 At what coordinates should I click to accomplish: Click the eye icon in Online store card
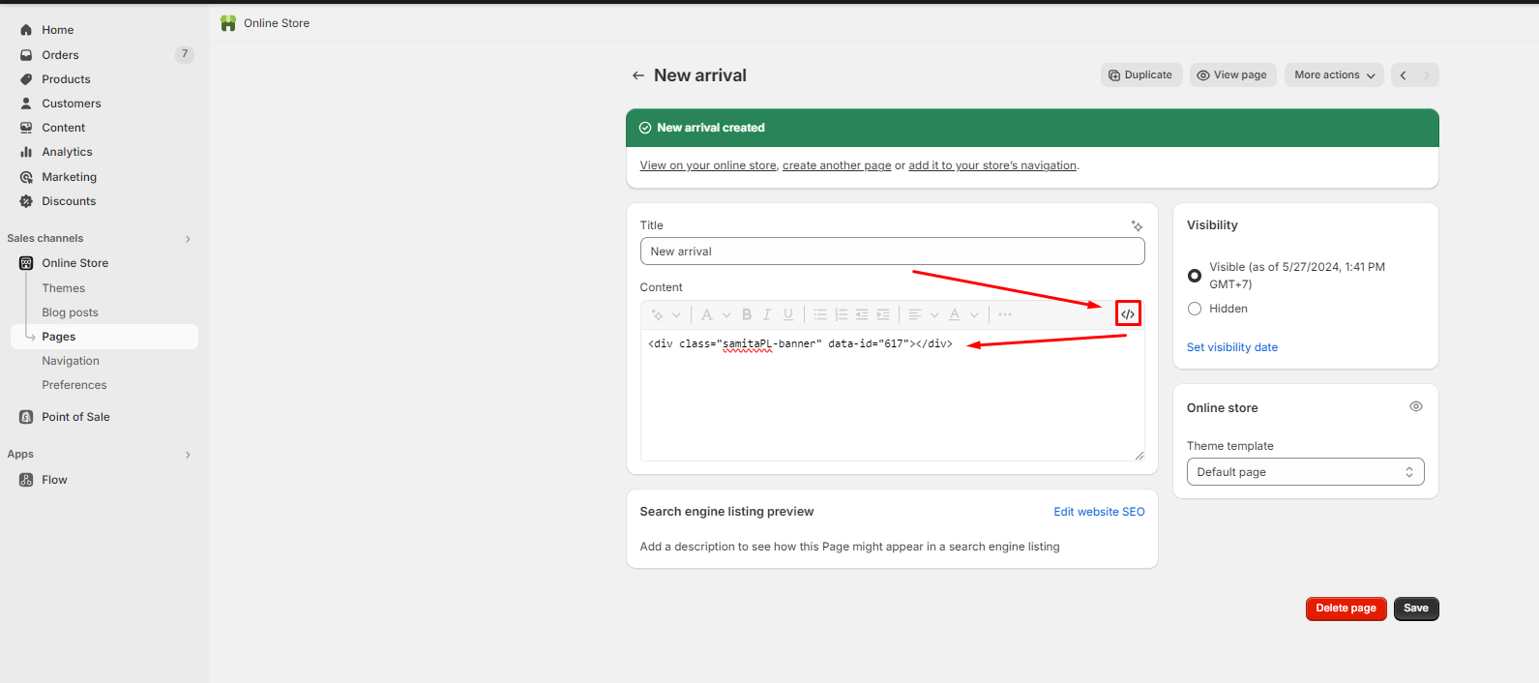1415,407
